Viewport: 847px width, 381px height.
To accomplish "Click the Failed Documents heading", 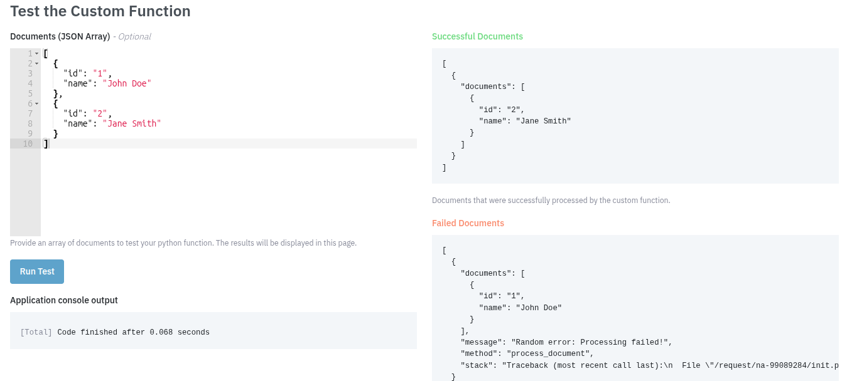I will click(x=468, y=223).
